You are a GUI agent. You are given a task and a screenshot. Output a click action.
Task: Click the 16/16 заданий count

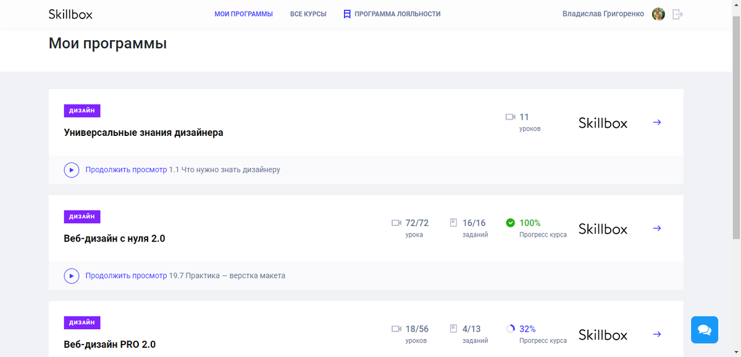[x=474, y=228]
